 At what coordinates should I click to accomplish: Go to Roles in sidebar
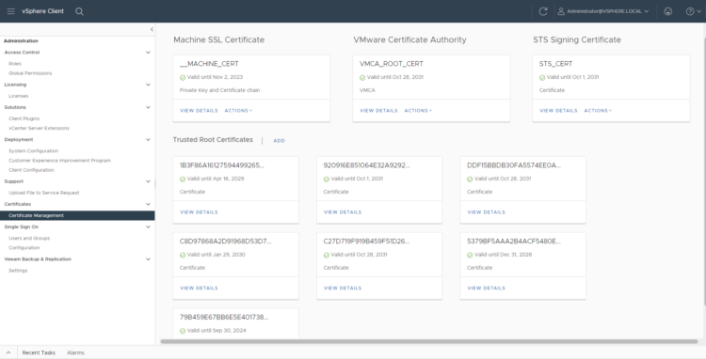coord(15,64)
